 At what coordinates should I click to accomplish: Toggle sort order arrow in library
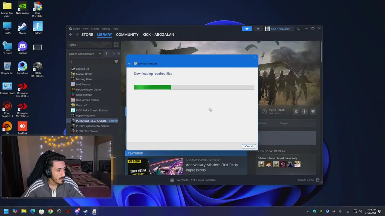[x=106, y=54]
